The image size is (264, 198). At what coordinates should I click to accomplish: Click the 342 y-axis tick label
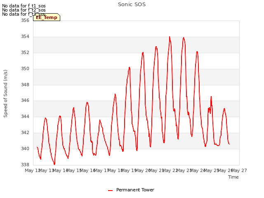point(25,132)
